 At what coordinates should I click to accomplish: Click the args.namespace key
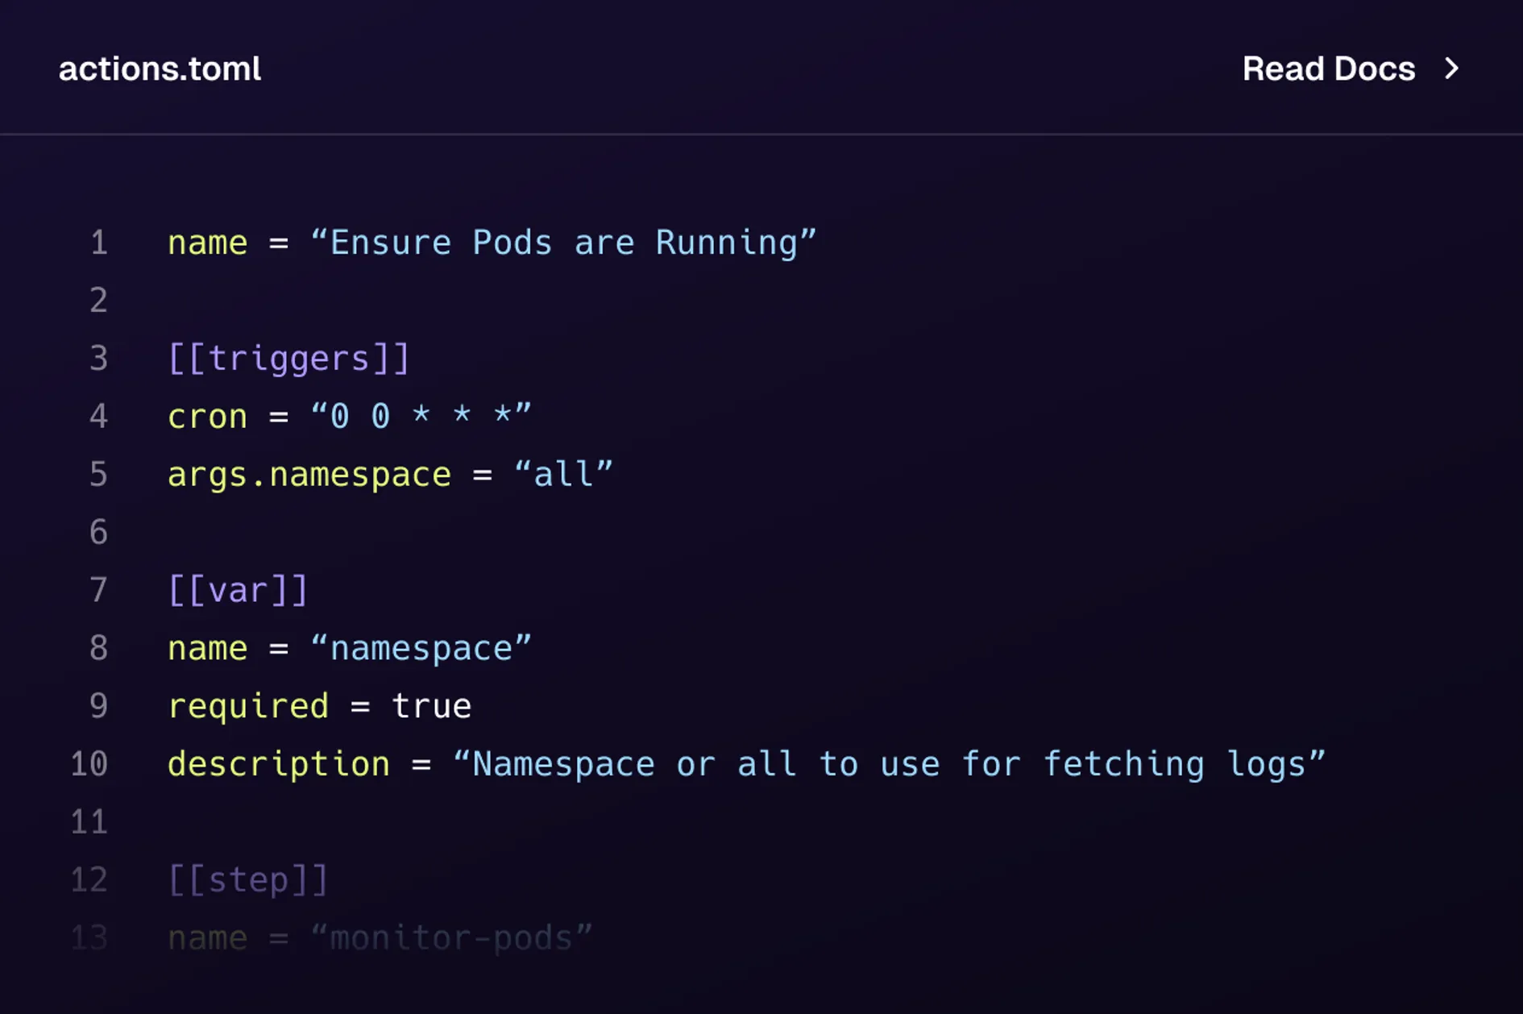click(309, 475)
